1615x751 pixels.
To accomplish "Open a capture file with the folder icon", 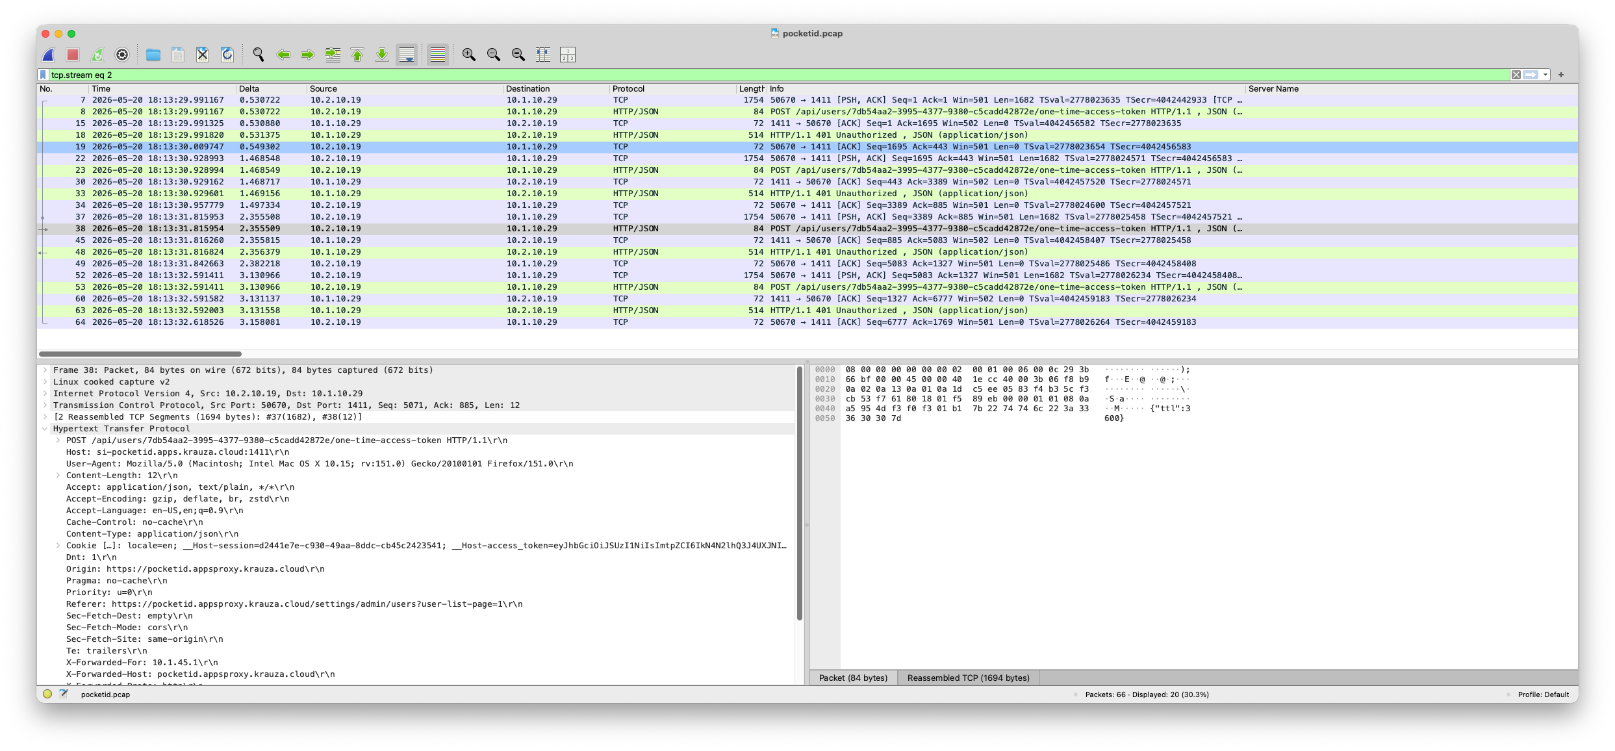I will tap(153, 55).
